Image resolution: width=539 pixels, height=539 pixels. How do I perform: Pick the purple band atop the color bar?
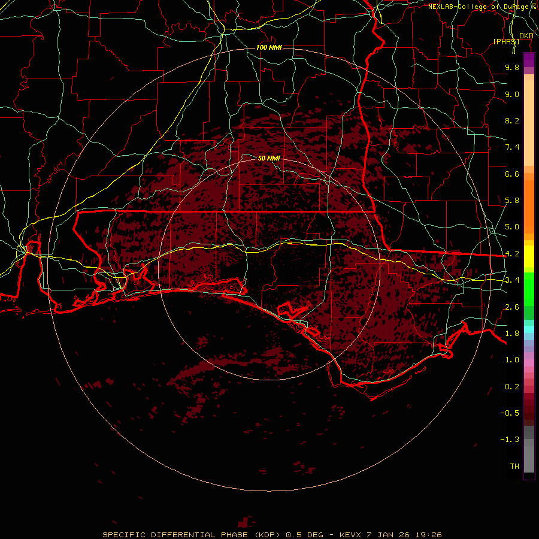pos(529,60)
